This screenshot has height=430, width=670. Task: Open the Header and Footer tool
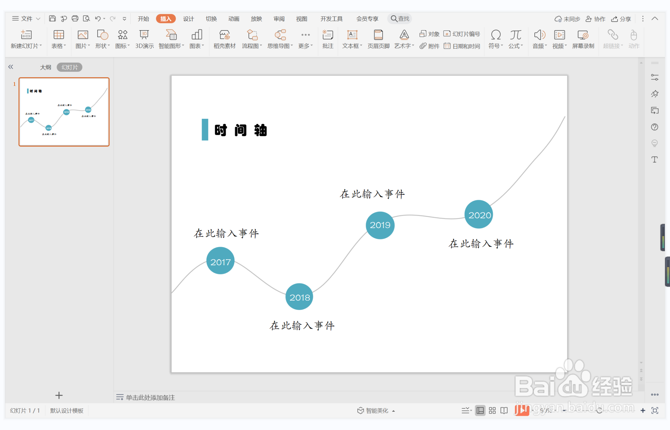(x=378, y=39)
